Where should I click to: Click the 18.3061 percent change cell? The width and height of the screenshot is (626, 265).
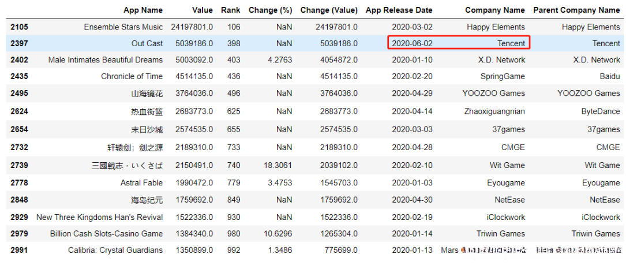[x=278, y=165]
